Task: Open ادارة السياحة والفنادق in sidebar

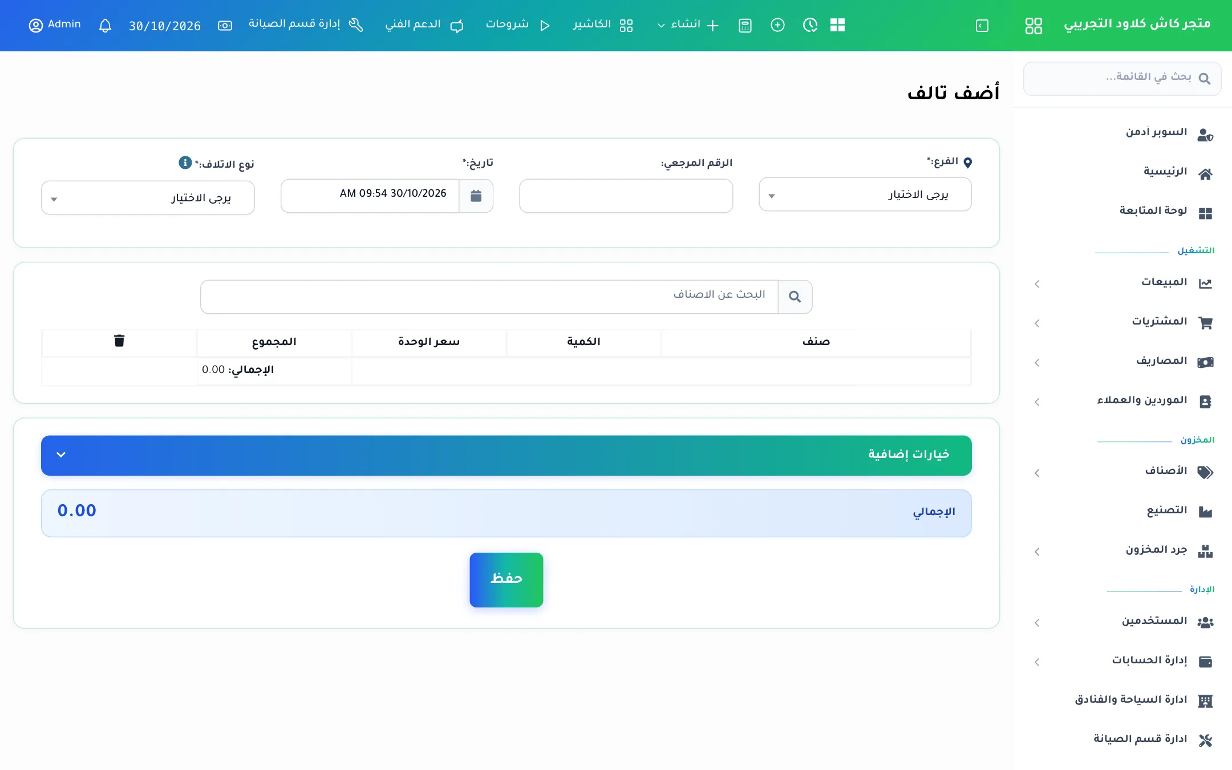Action: pyautogui.click(x=1144, y=700)
